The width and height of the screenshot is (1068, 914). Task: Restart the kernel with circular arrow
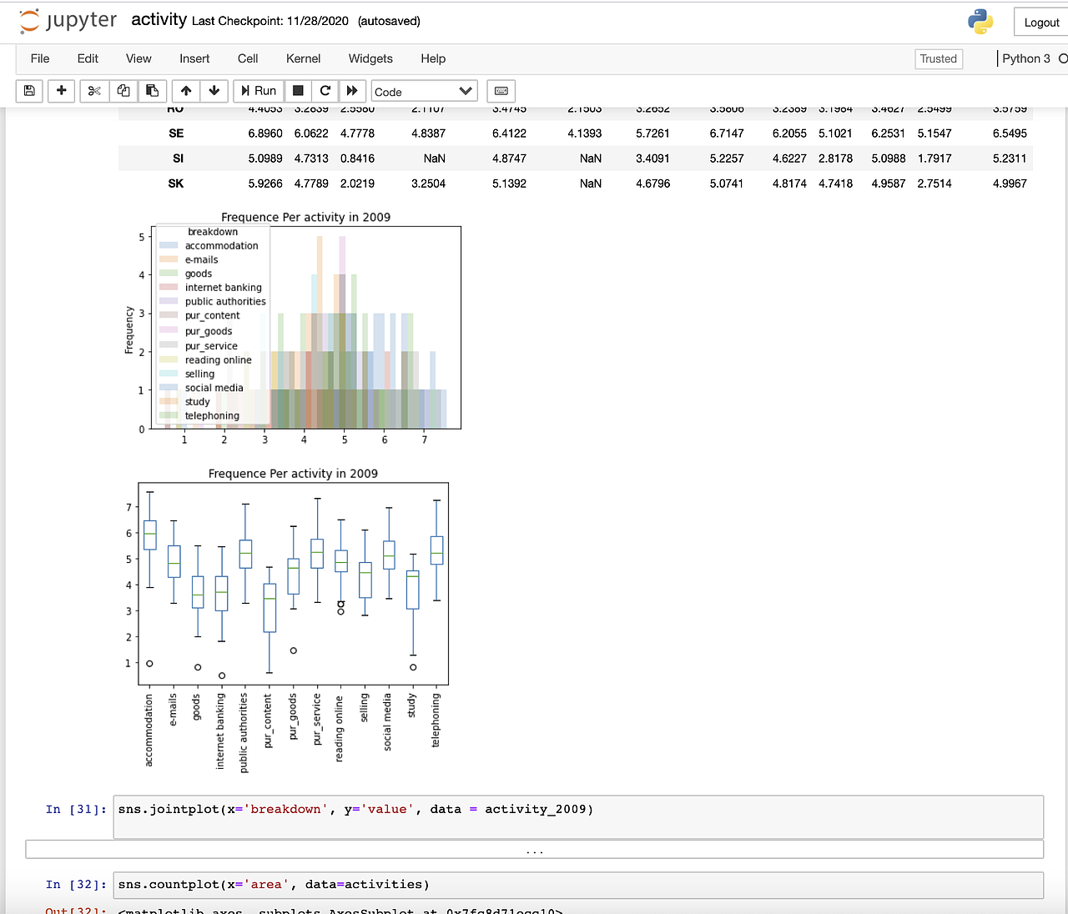click(325, 91)
